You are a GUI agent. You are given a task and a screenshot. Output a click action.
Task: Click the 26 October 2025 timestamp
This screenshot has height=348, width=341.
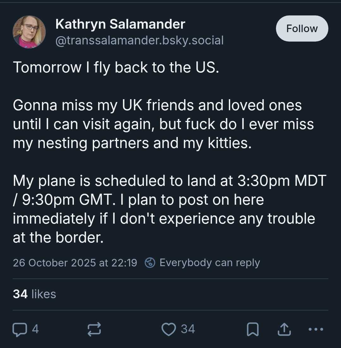(x=75, y=263)
